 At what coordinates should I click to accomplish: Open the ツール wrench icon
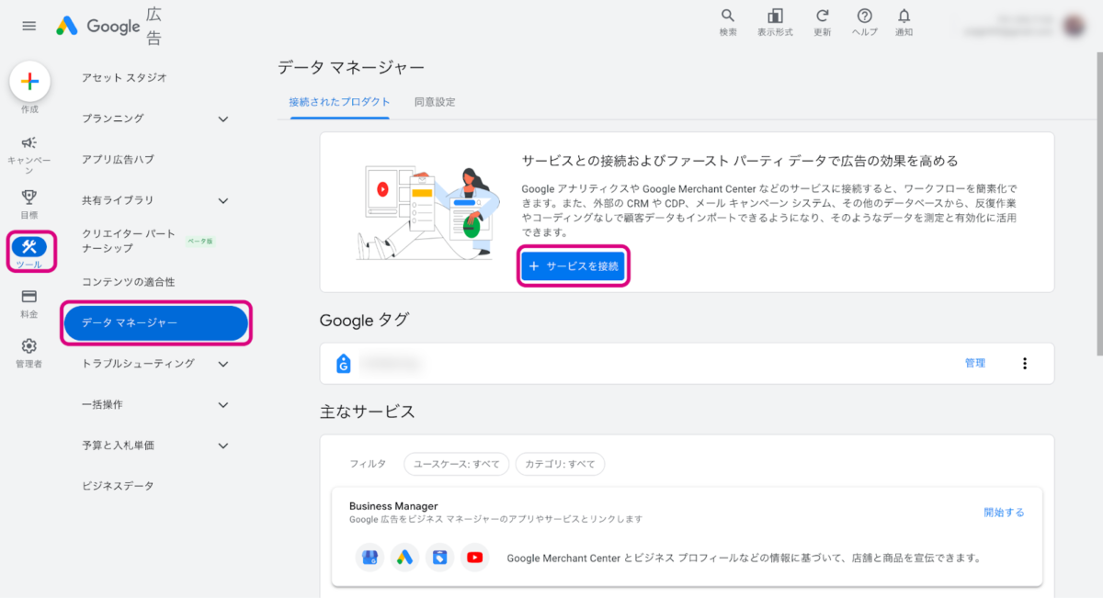coord(29,247)
